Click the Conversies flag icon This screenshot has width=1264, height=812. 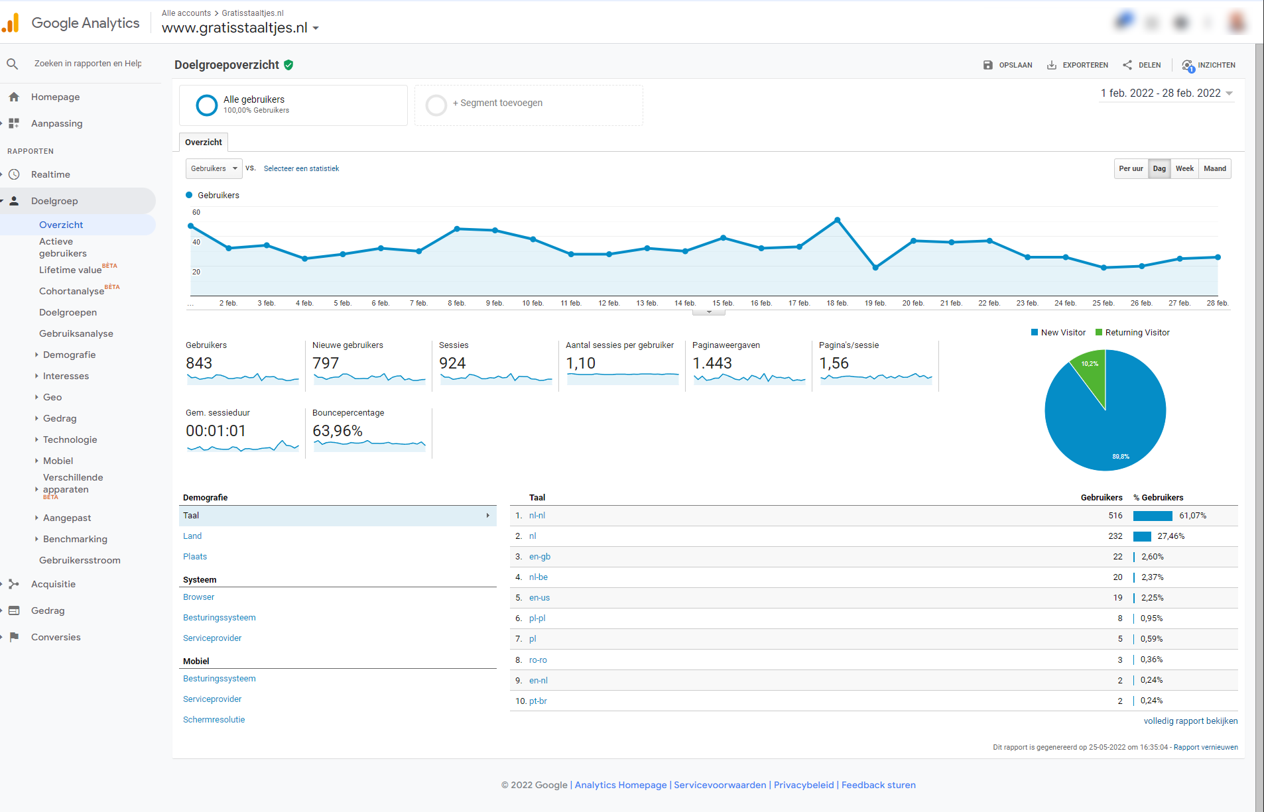[14, 637]
